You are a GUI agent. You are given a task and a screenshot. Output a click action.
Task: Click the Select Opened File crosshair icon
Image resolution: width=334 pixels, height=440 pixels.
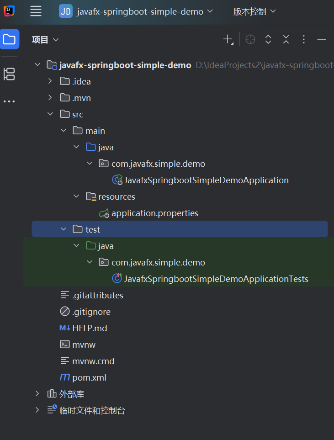250,39
